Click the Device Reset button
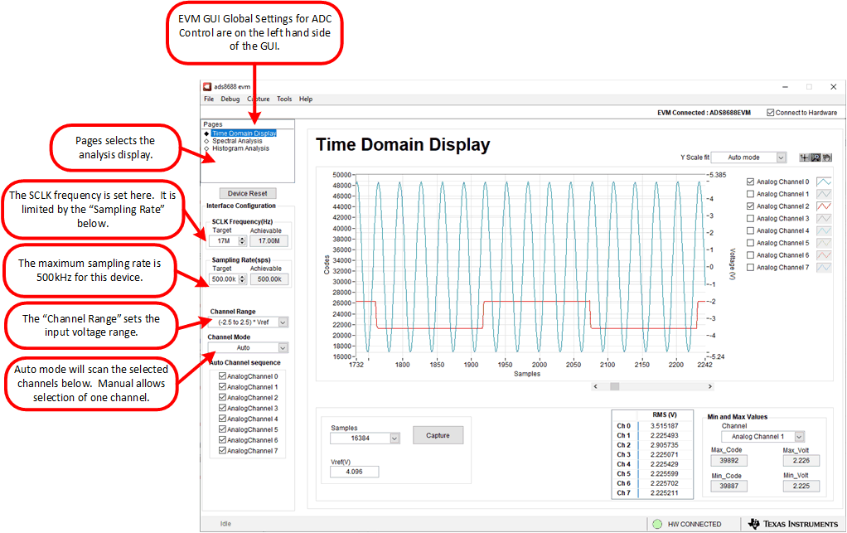847x533 pixels. pyautogui.click(x=247, y=194)
